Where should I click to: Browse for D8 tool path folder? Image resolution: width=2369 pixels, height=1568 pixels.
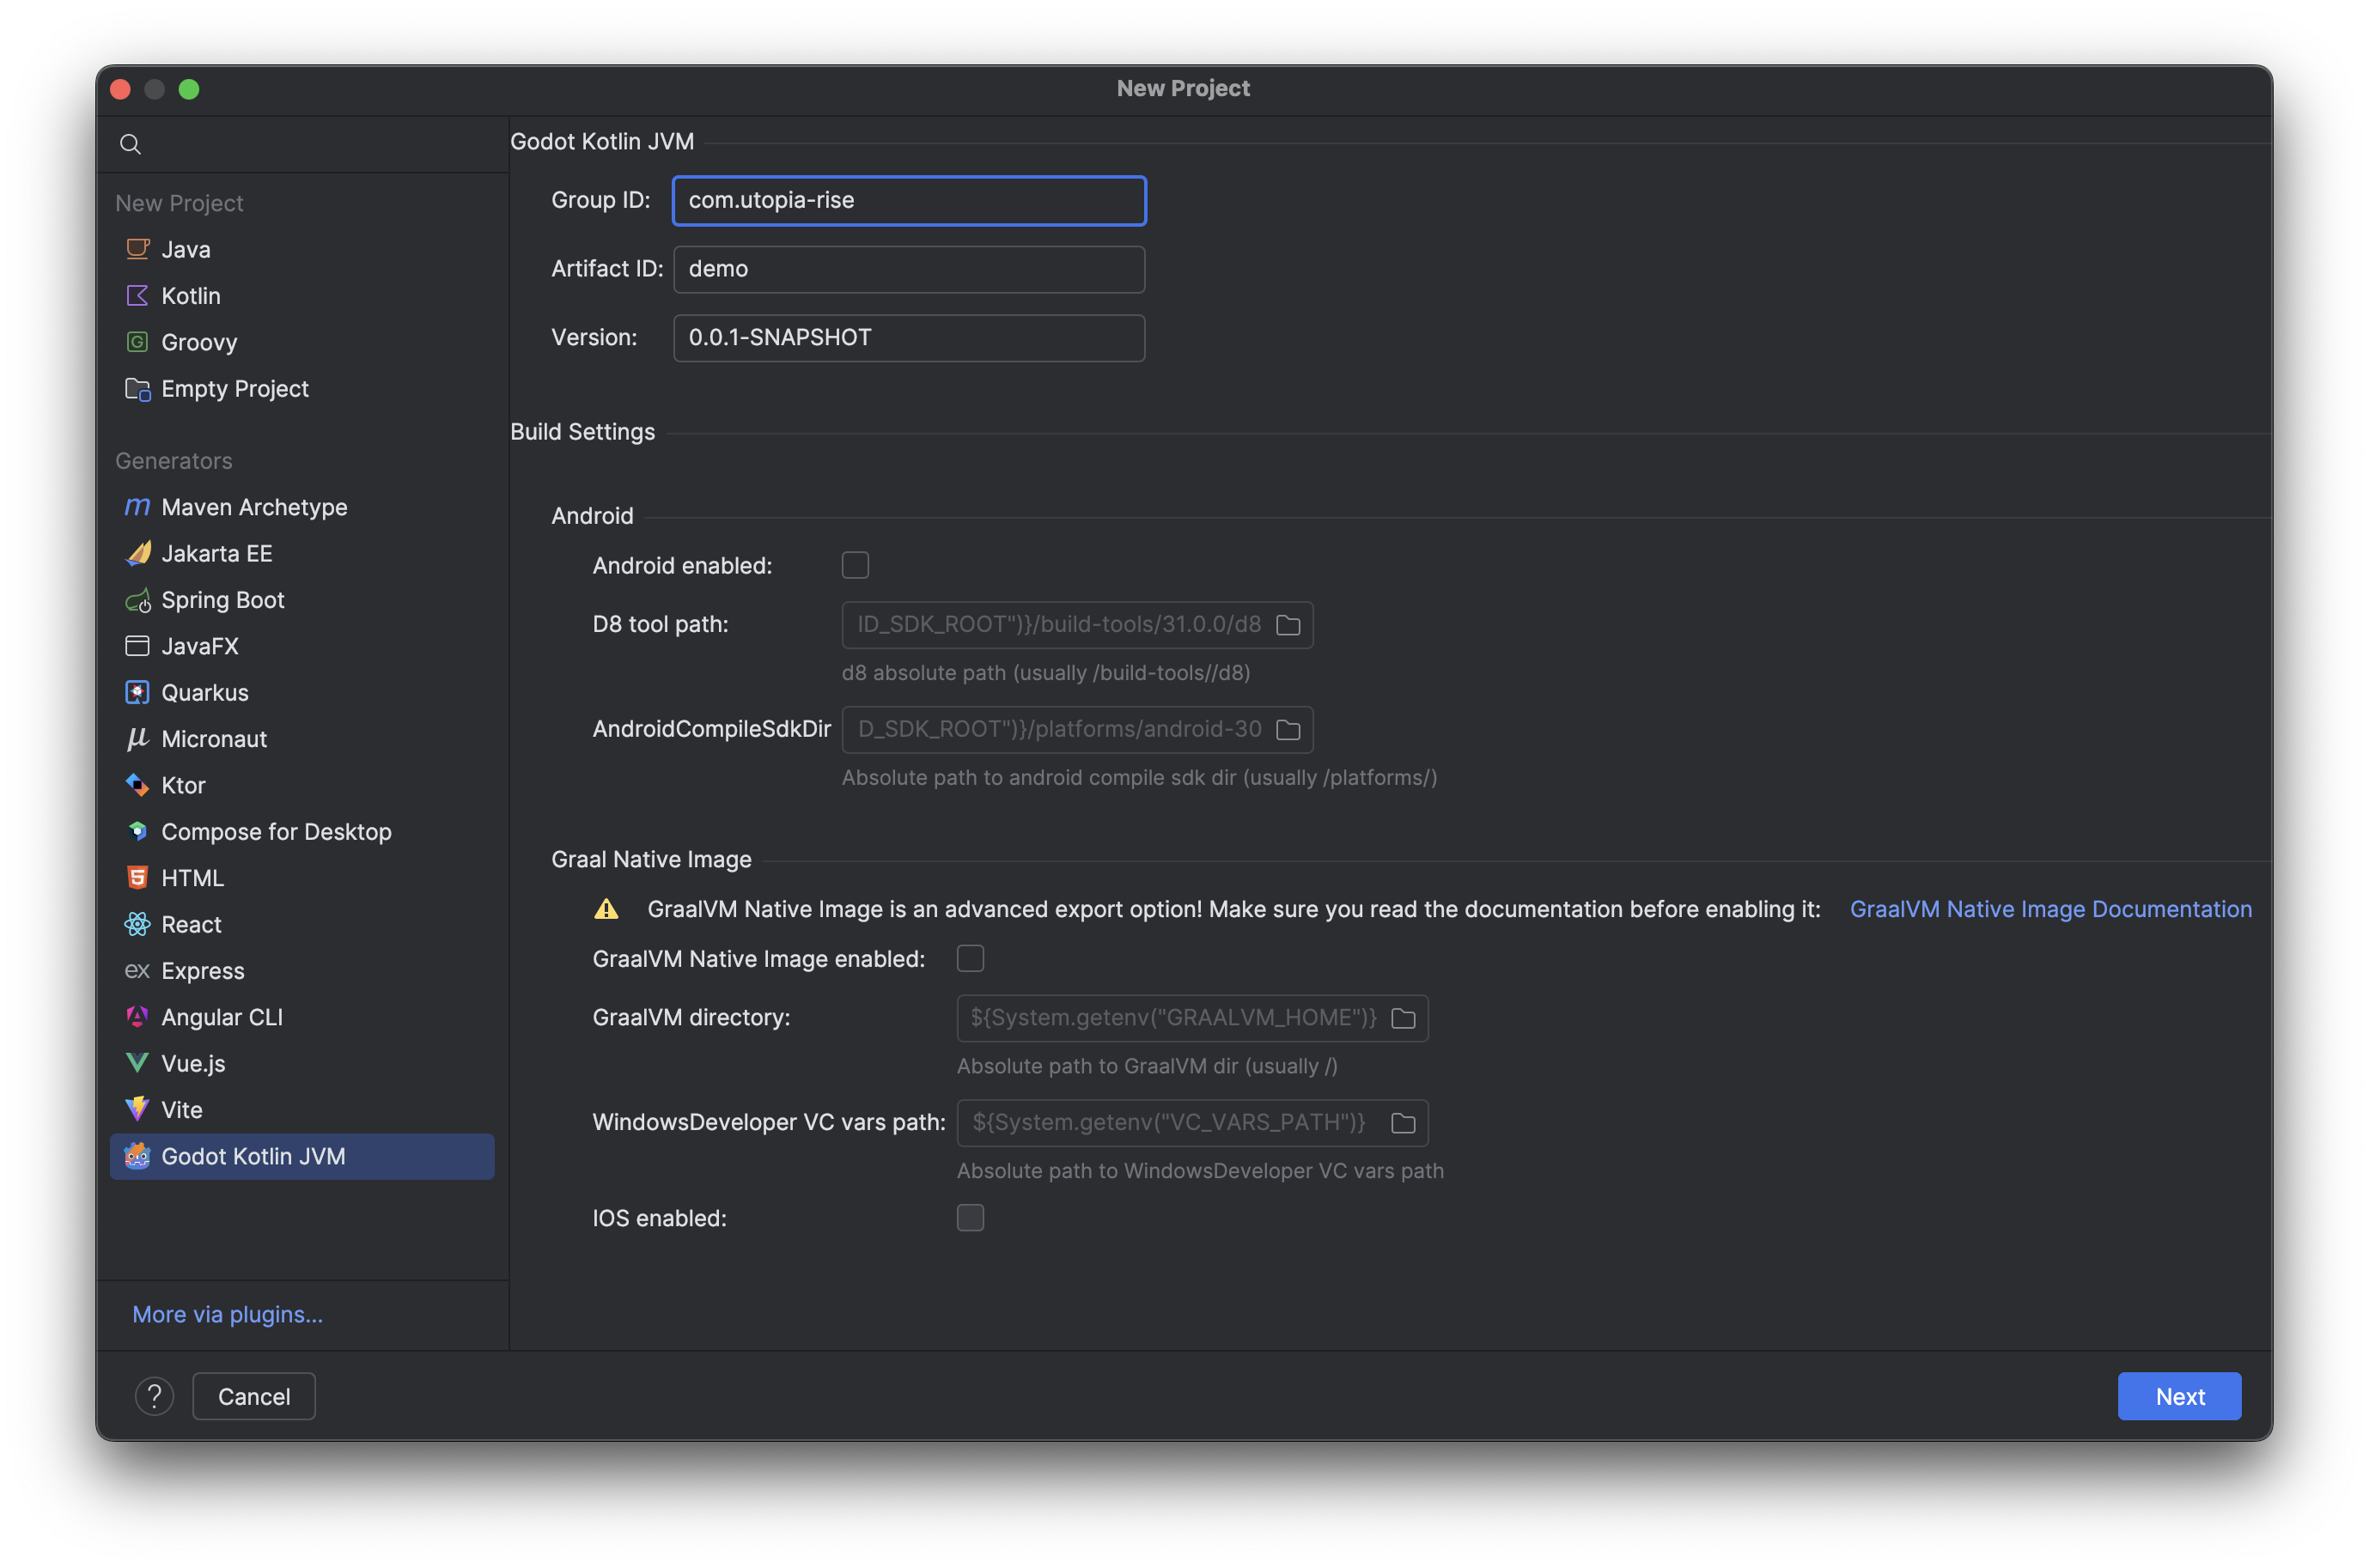coord(1288,625)
